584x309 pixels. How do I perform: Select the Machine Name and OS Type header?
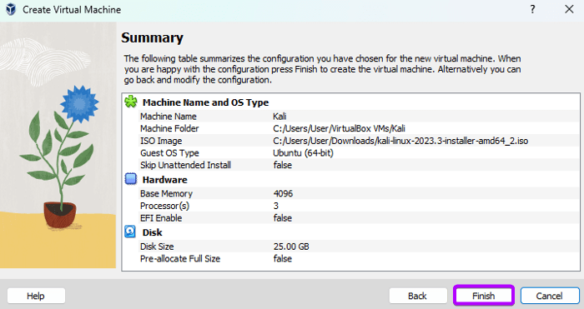point(205,102)
